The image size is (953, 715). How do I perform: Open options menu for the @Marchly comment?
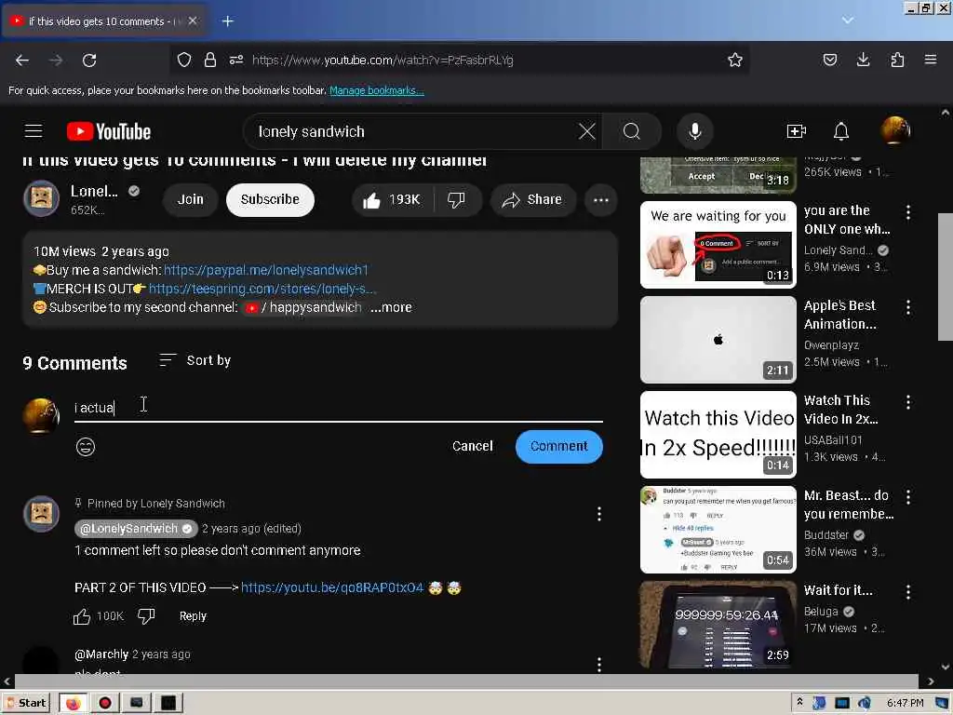point(599,665)
